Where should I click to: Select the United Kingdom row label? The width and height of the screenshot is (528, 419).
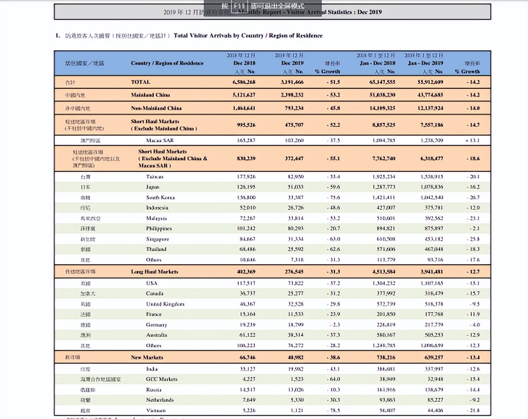point(165,304)
